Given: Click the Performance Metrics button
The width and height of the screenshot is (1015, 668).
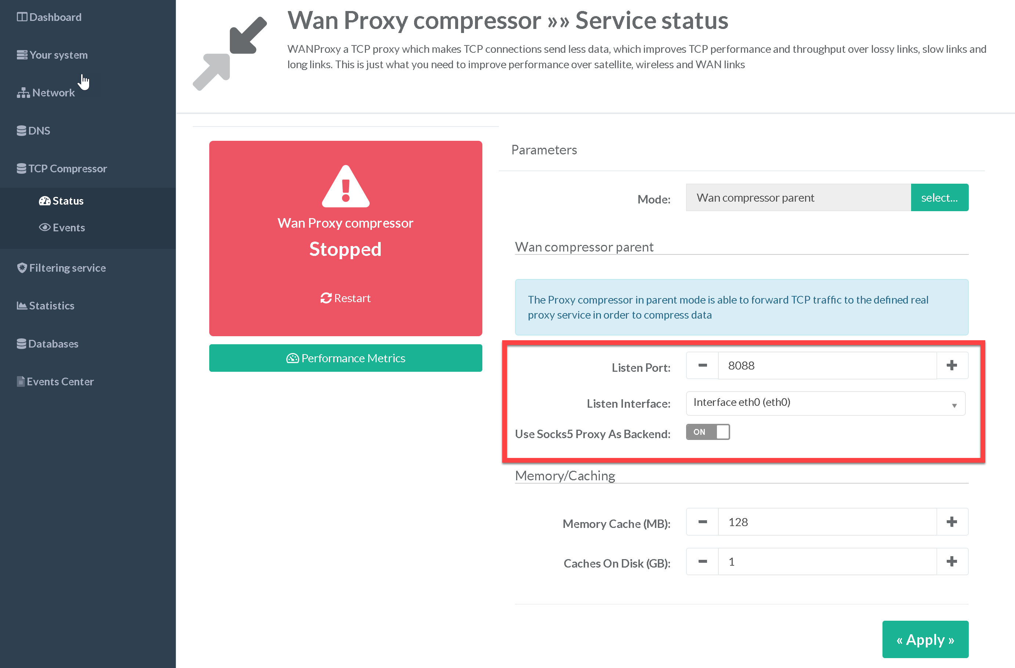Looking at the screenshot, I should pos(345,358).
